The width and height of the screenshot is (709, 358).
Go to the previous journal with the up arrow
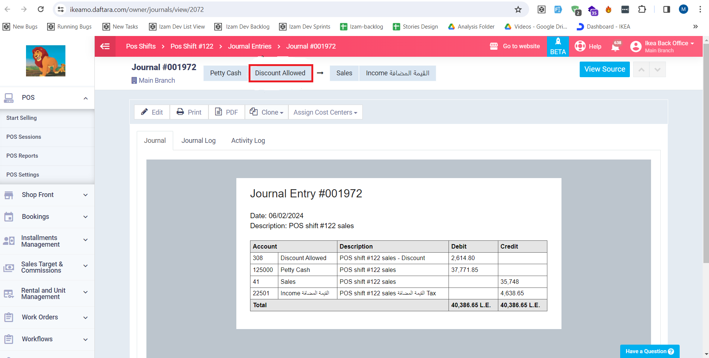[641, 70]
